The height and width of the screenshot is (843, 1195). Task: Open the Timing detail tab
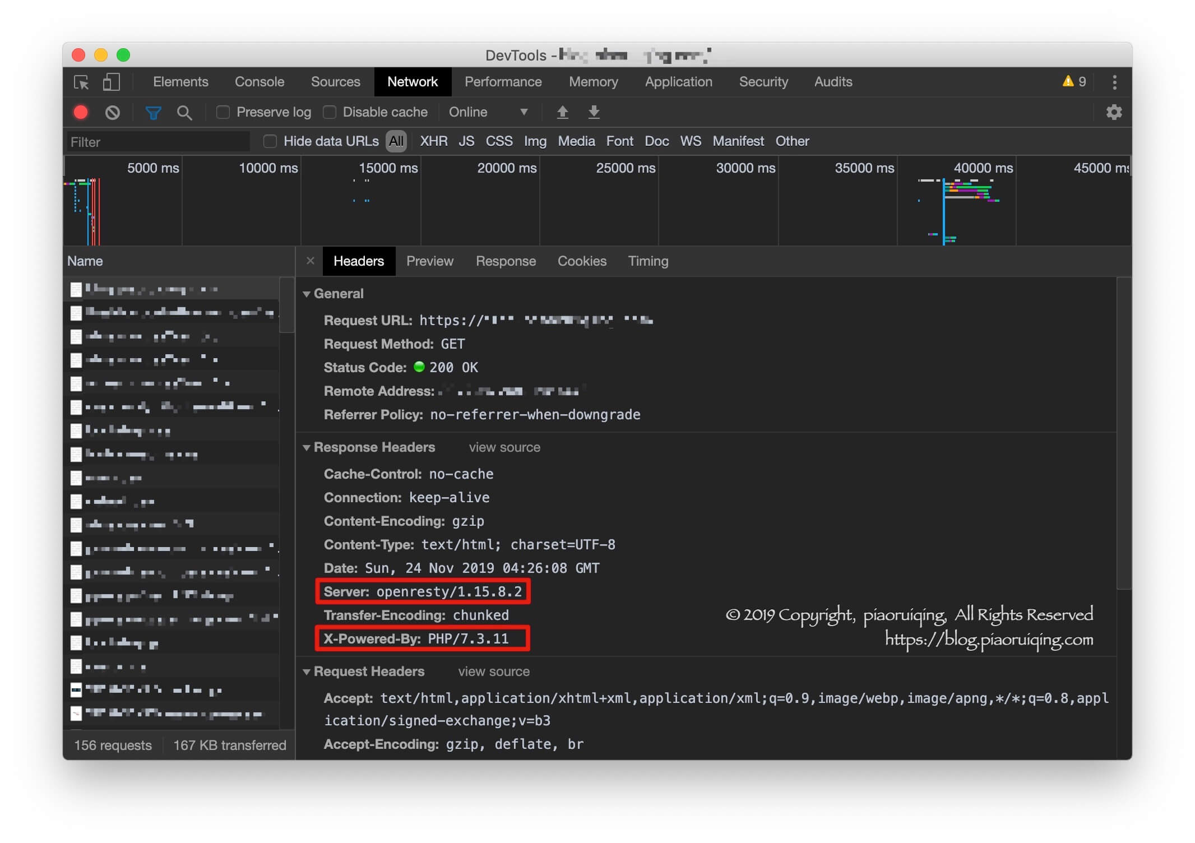click(648, 261)
